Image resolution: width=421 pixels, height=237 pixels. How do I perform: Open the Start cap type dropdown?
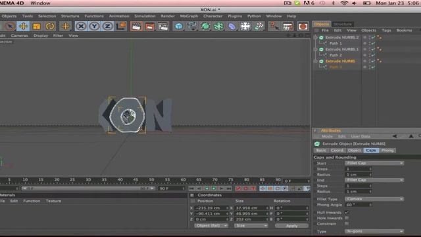[374, 163]
